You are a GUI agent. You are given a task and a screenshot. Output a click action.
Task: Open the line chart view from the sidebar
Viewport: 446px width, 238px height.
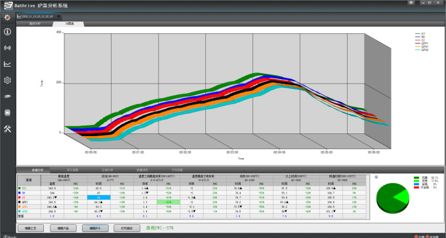point(7,64)
